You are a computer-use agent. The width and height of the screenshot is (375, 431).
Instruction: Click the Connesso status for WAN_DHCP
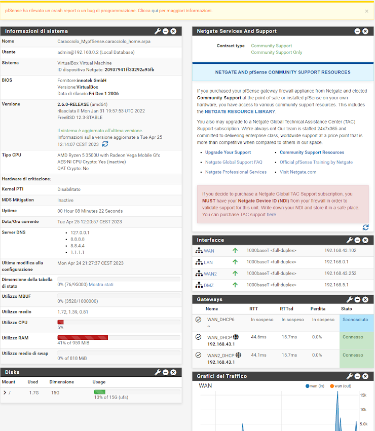click(x=353, y=337)
